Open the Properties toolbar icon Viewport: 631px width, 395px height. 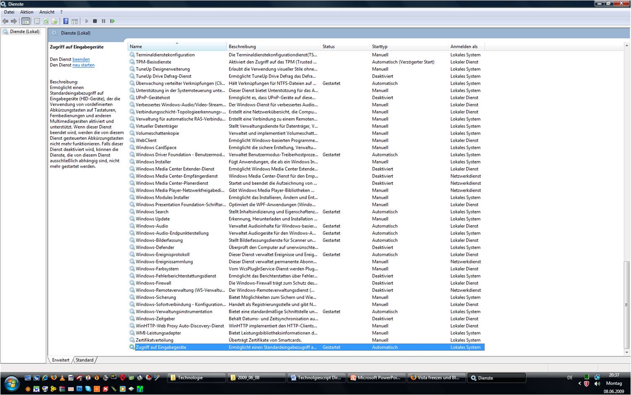(x=37, y=21)
